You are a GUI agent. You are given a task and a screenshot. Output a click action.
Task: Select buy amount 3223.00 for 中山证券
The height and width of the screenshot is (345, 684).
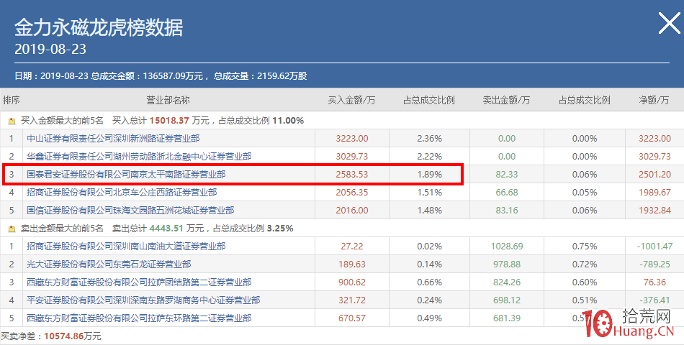[352, 139]
